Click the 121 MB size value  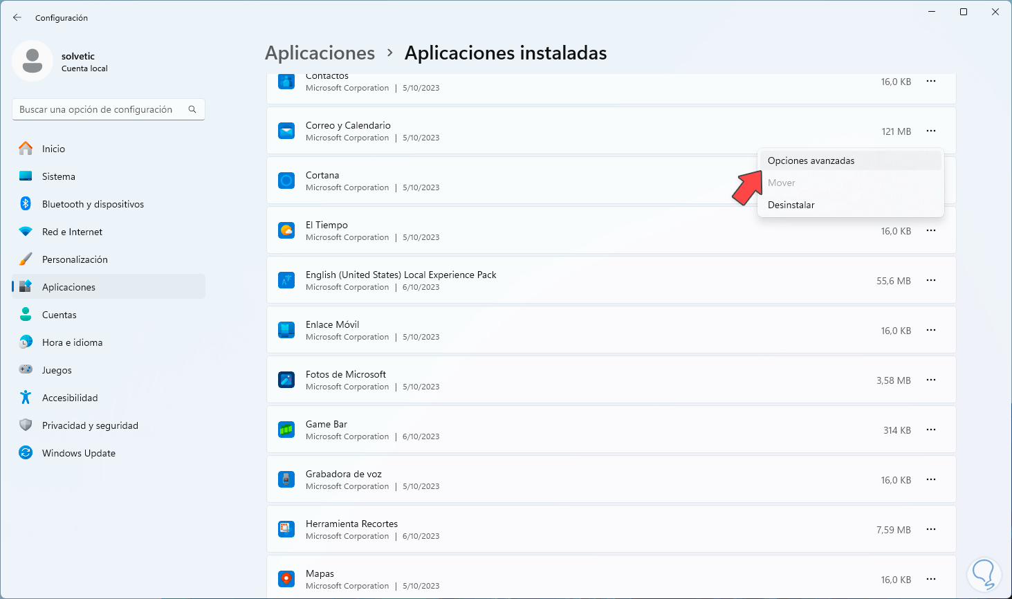896,131
